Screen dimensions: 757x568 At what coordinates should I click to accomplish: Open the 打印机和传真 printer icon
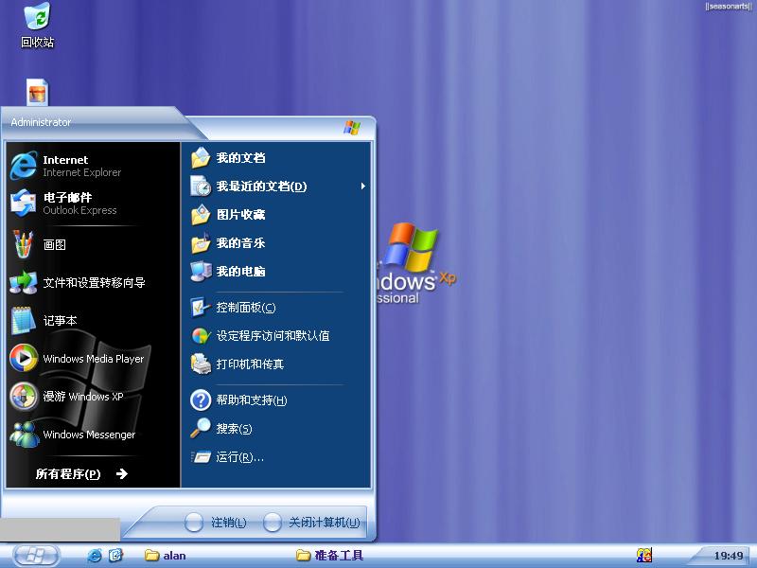click(x=201, y=364)
